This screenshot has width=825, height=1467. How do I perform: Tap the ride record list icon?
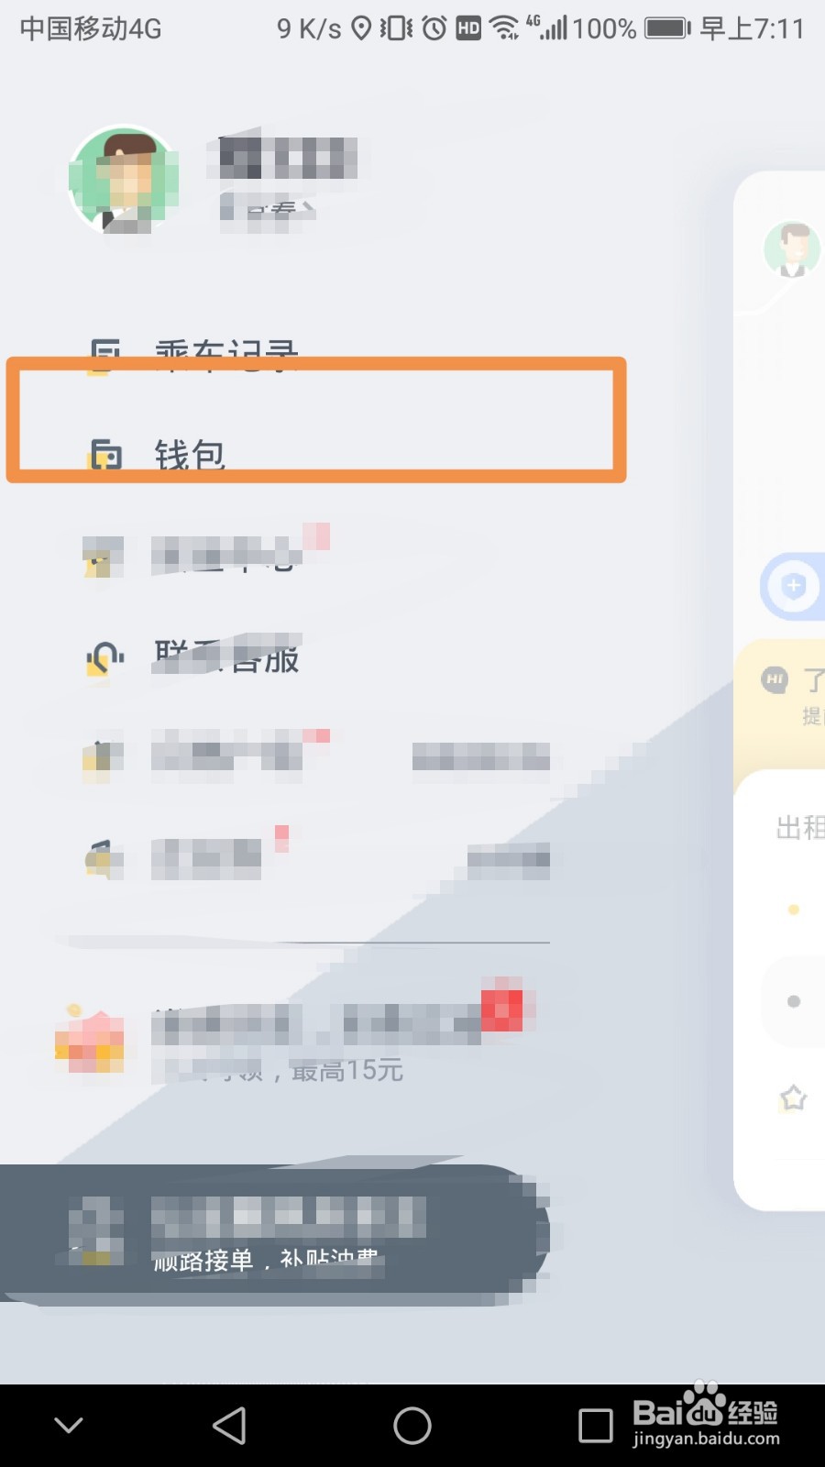click(104, 356)
